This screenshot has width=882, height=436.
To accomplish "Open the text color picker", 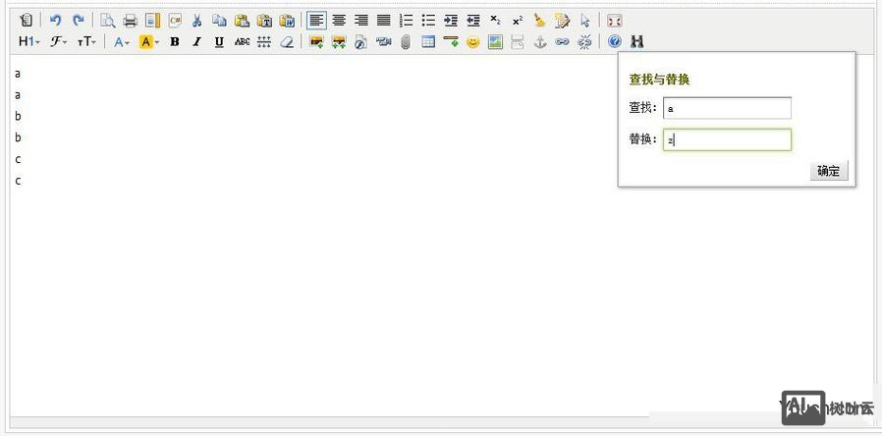I will pyautogui.click(x=122, y=41).
